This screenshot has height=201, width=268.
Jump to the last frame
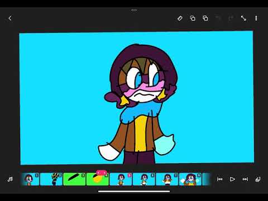click(x=245, y=179)
